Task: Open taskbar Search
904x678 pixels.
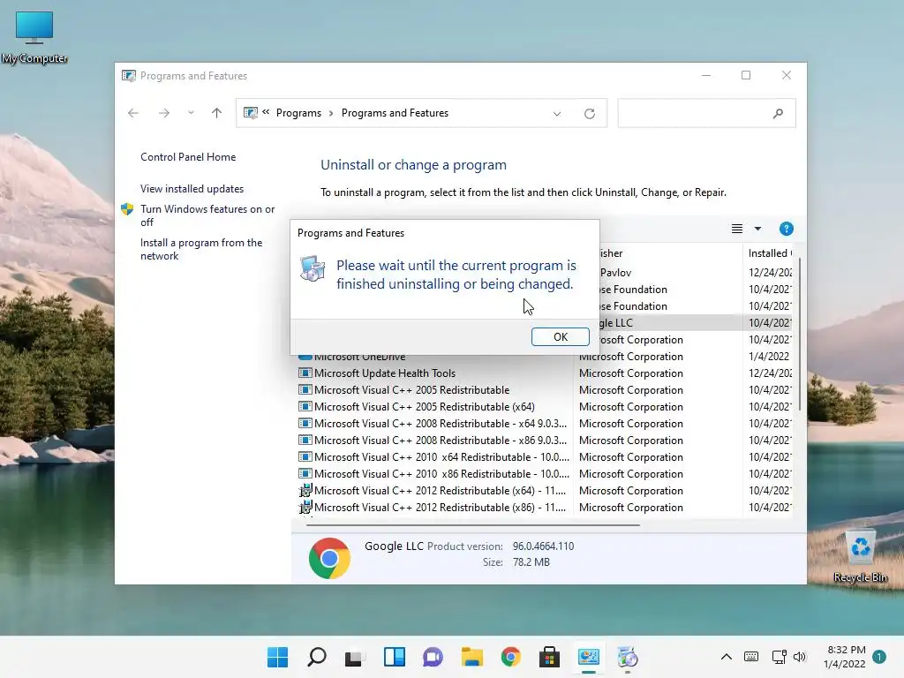Action: coord(317,657)
